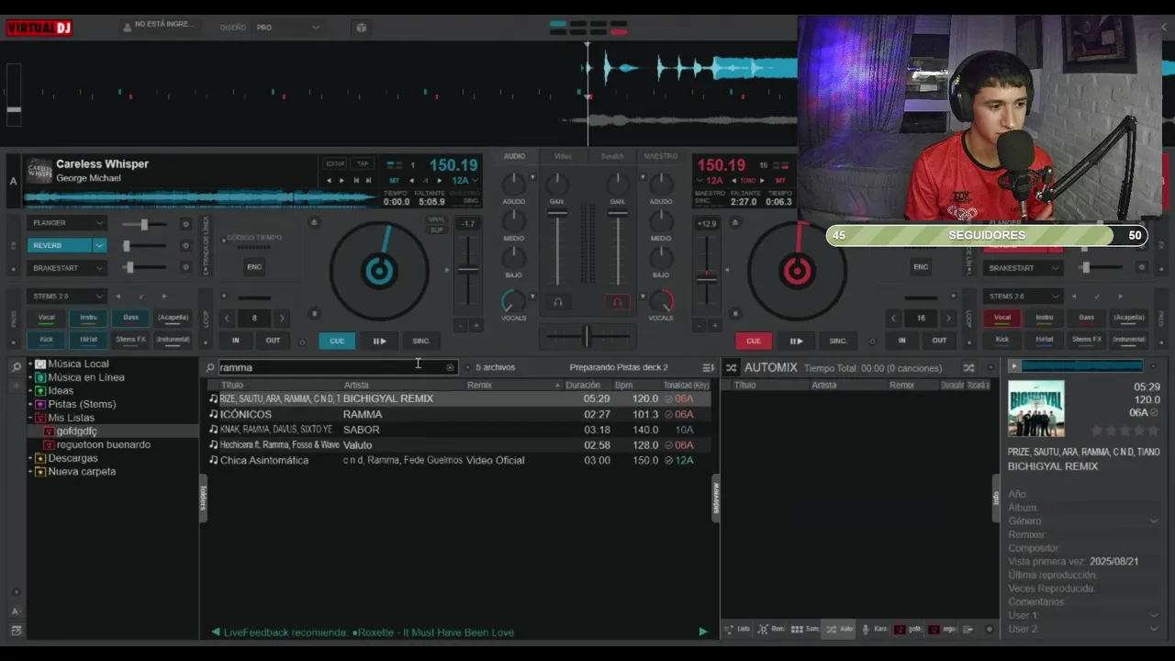Toggle the Kick stem pad on left deck
The height and width of the screenshot is (661, 1175).
[46, 340]
